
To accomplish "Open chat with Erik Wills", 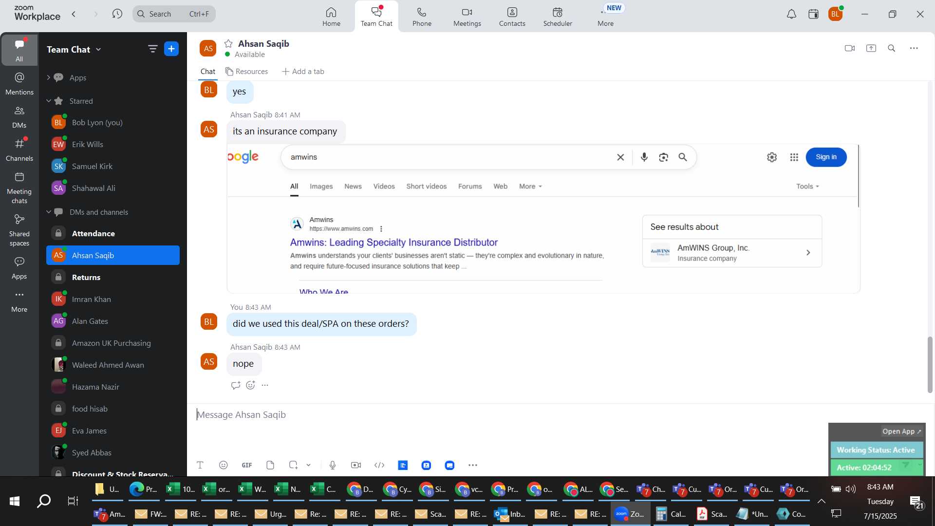I will coord(113,144).
